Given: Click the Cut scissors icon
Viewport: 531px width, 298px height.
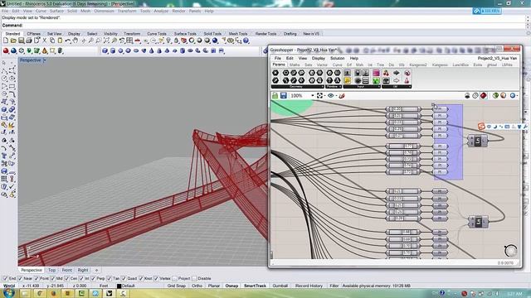Looking at the screenshot, I should click(x=44, y=41).
